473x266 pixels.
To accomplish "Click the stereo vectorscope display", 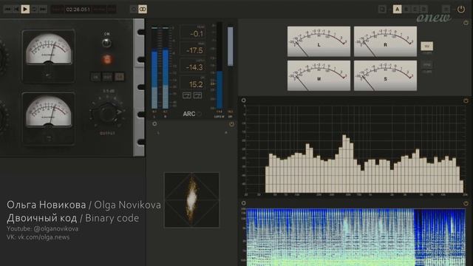I will click(x=192, y=199).
